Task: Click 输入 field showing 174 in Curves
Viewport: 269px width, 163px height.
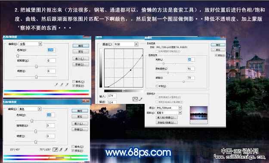Action: pyautogui.click(x=112, y=96)
